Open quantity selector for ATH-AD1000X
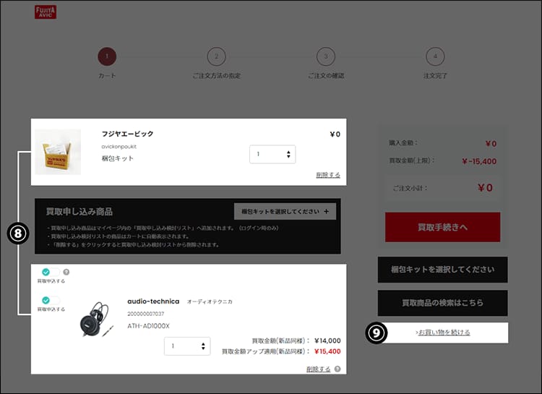This screenshot has height=394, width=542. [187, 346]
